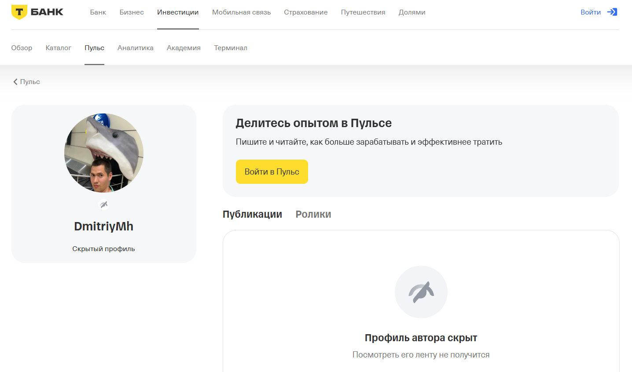Open the Банк section
This screenshot has height=372, width=632.
coord(98,12)
